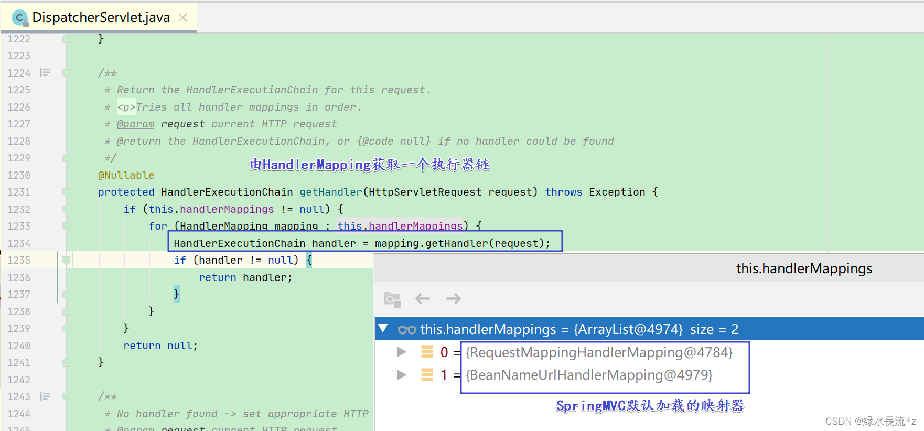Fold the getHandler method at line 1231
The image size is (924, 431).
point(66,192)
